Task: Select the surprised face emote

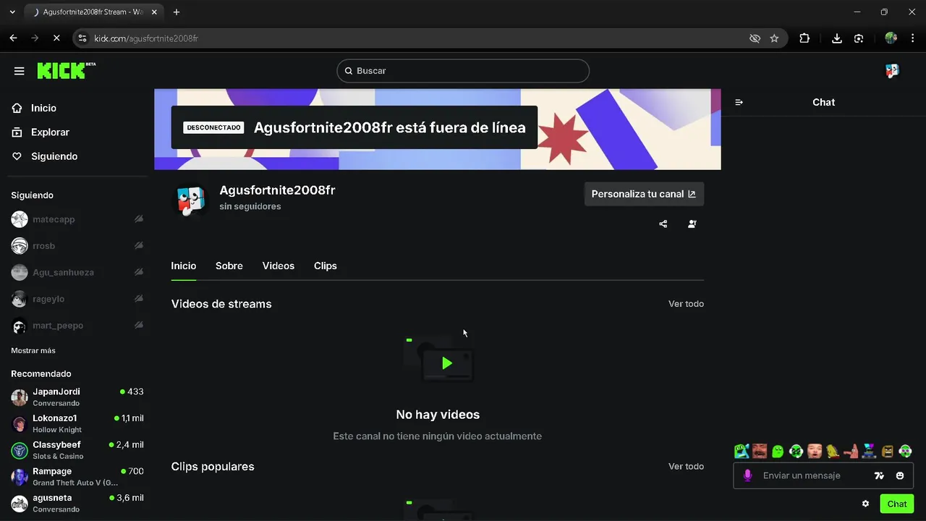Action: (x=815, y=452)
